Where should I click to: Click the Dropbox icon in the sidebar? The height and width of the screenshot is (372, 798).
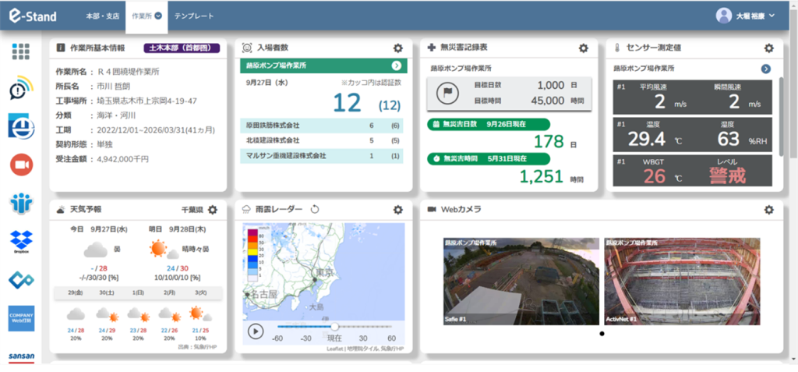(21, 239)
